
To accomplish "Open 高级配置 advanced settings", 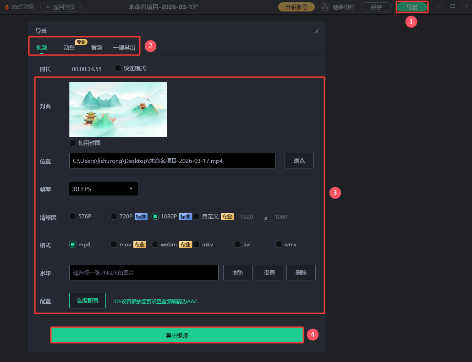I will pyautogui.click(x=87, y=301).
